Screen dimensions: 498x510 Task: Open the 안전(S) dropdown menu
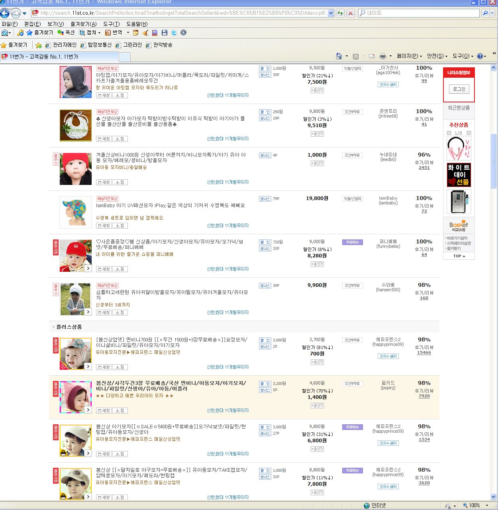pos(437,56)
